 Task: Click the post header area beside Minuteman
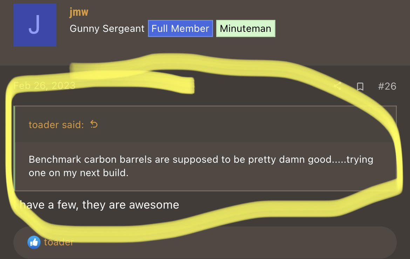pyautogui.click(x=340, y=28)
